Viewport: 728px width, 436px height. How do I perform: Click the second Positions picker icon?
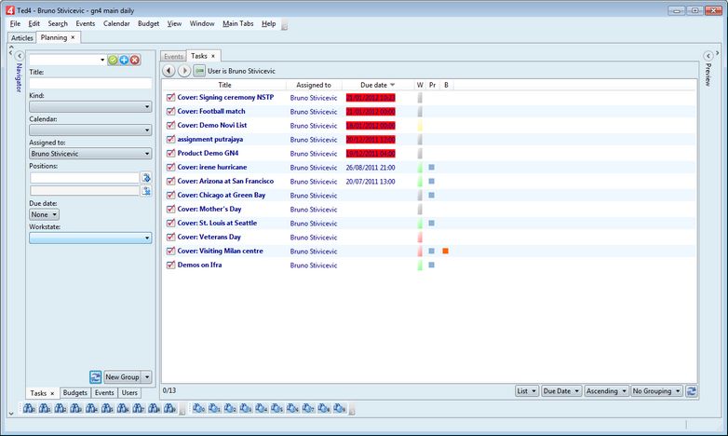click(x=146, y=191)
